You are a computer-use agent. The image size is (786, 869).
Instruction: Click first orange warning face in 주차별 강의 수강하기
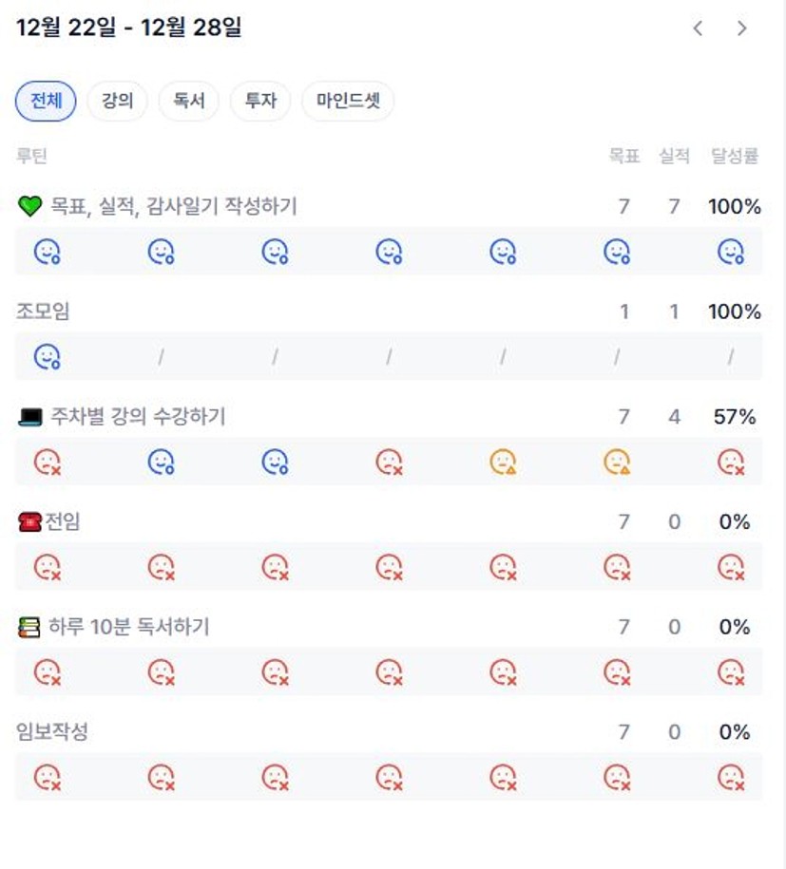503,463
